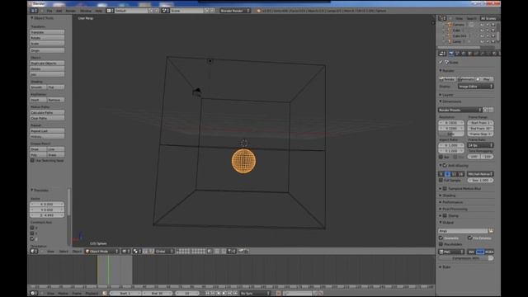Select the Render properties tab icon
528x297 pixels.
tap(451, 54)
